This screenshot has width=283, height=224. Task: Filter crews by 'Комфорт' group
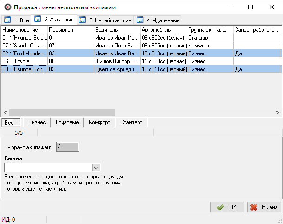click(x=99, y=123)
